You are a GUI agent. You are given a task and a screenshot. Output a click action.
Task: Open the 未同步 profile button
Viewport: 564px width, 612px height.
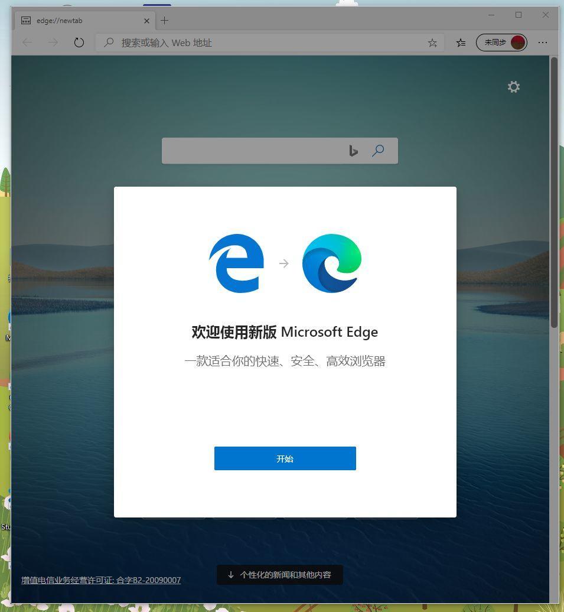coord(501,43)
